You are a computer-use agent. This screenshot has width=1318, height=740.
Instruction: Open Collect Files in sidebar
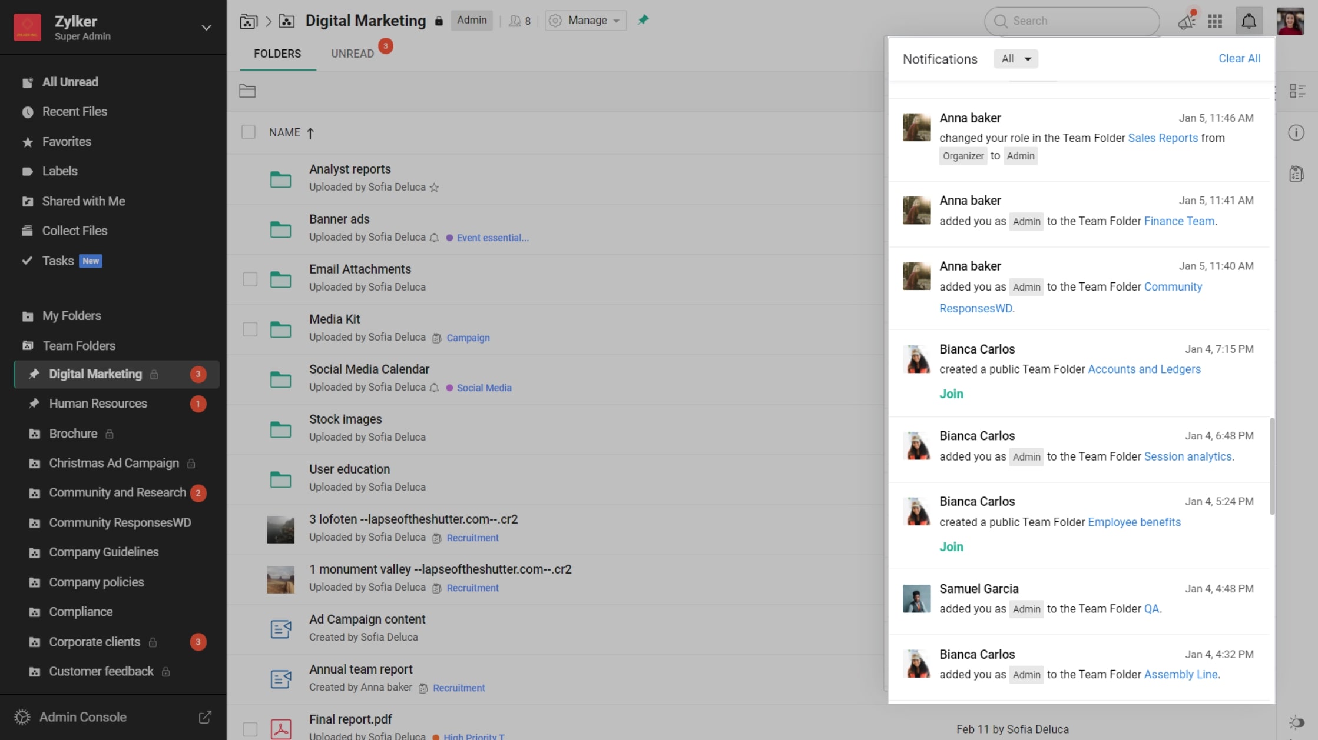[75, 231]
